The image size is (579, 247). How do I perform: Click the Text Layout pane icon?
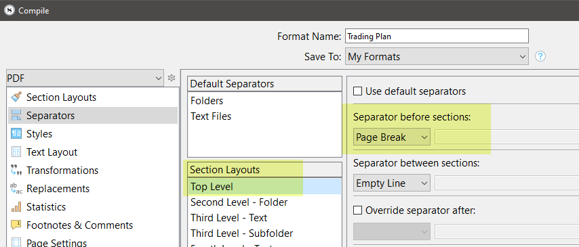point(16,152)
